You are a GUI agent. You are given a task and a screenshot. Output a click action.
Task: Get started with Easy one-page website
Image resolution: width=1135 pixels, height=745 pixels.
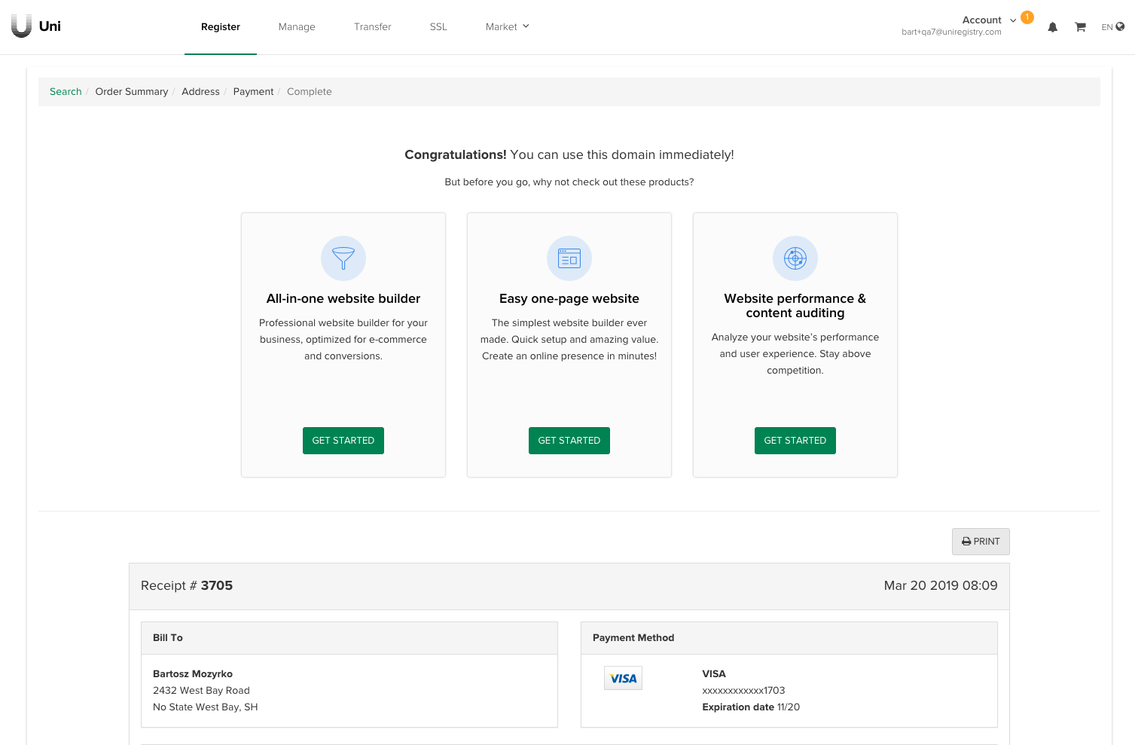click(x=569, y=441)
